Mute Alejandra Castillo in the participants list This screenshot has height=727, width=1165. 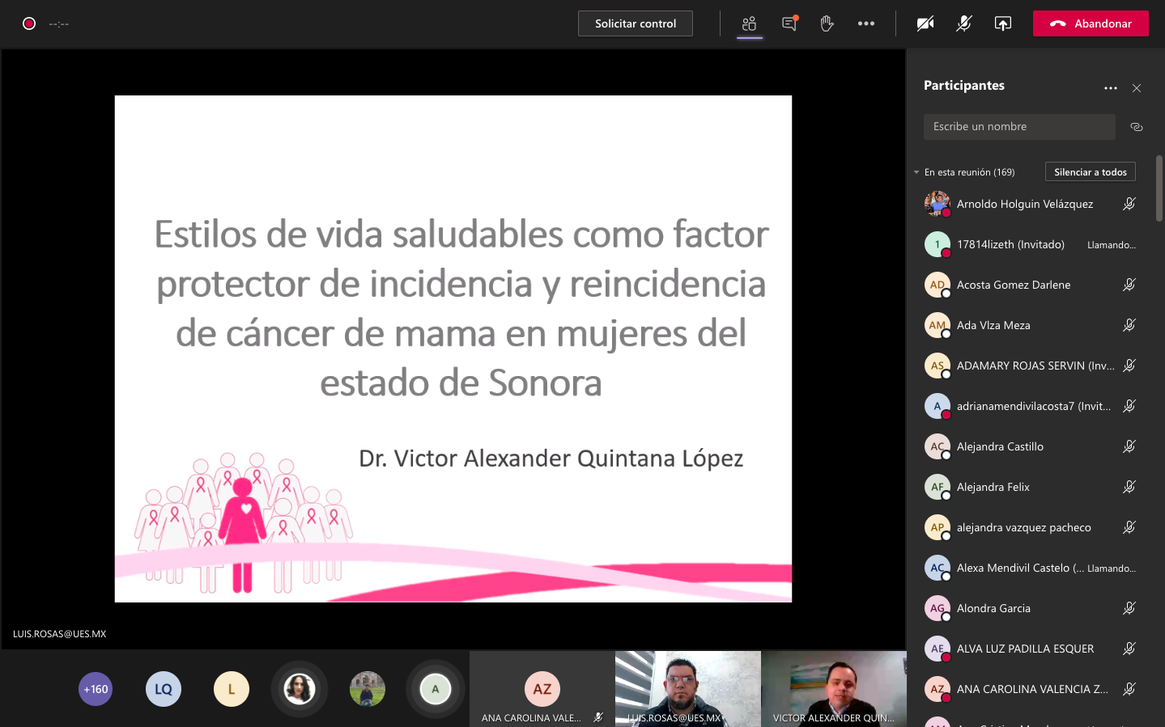click(x=1129, y=446)
